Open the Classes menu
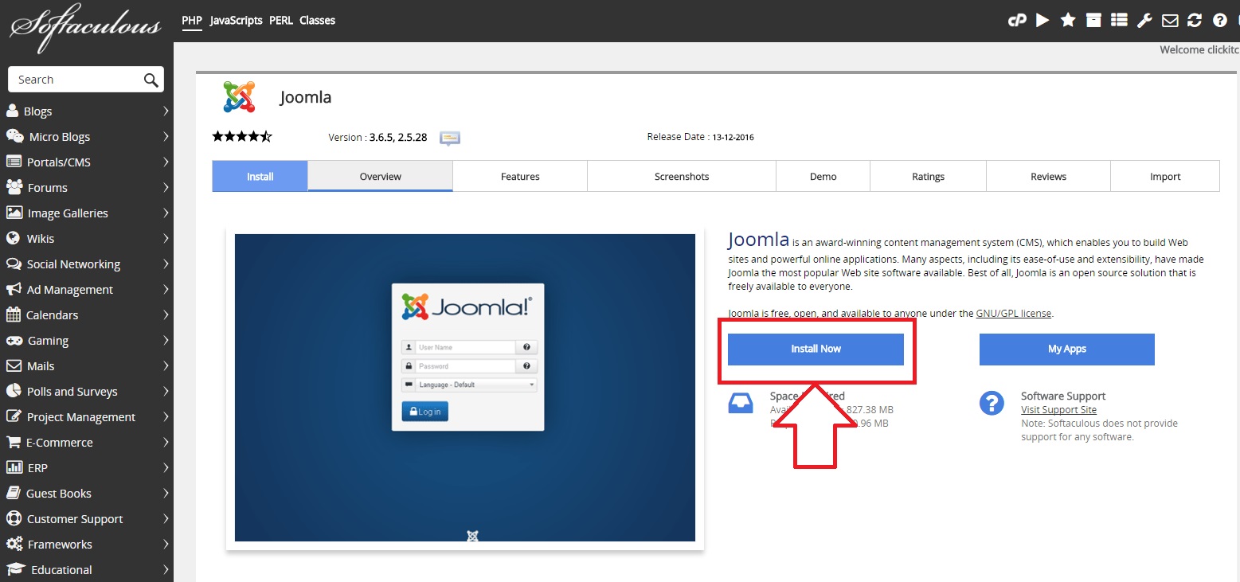Image resolution: width=1240 pixels, height=582 pixels. coord(317,21)
